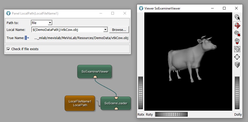Select the pick/interaction arrow tool
Screen dimensions: 248x122
(237, 17)
